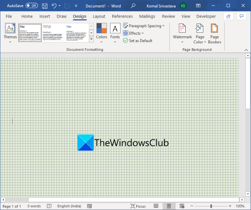Viewport: 251px width, 210px height.
Task: Click the Save disk icon
Action: tap(45, 6)
